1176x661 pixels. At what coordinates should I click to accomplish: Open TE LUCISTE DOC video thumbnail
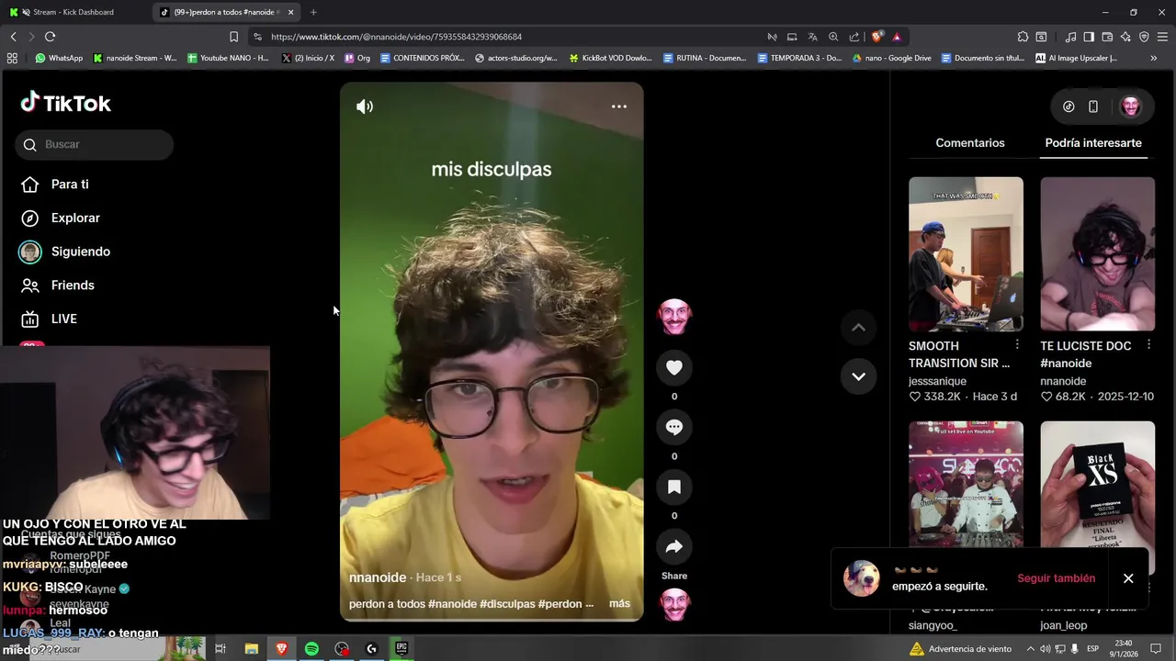[x=1097, y=254]
